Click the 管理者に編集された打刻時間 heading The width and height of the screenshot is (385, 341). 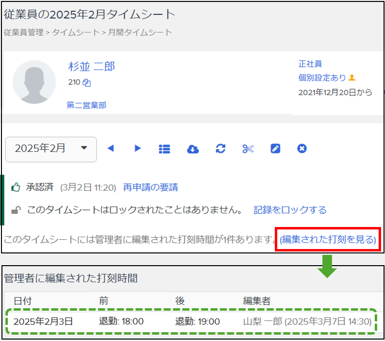(71, 278)
